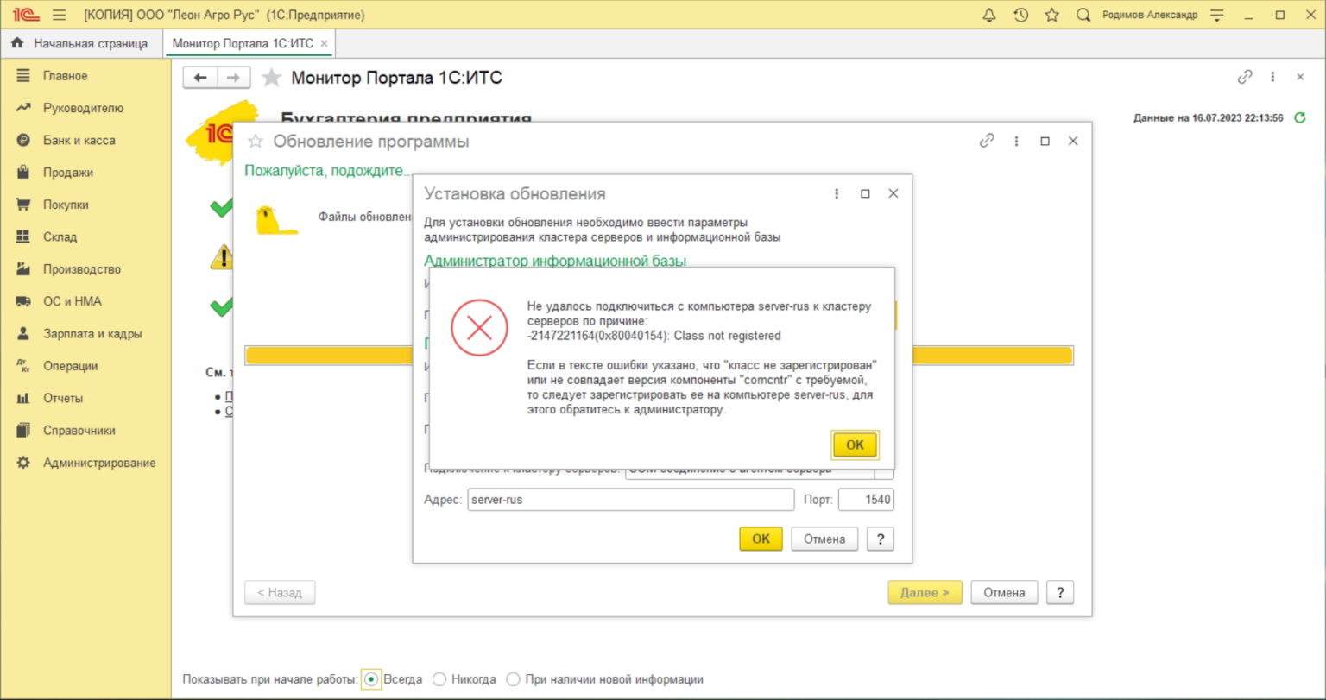Select При наличии новой информации option
The height and width of the screenshot is (700, 1326).
513,679
